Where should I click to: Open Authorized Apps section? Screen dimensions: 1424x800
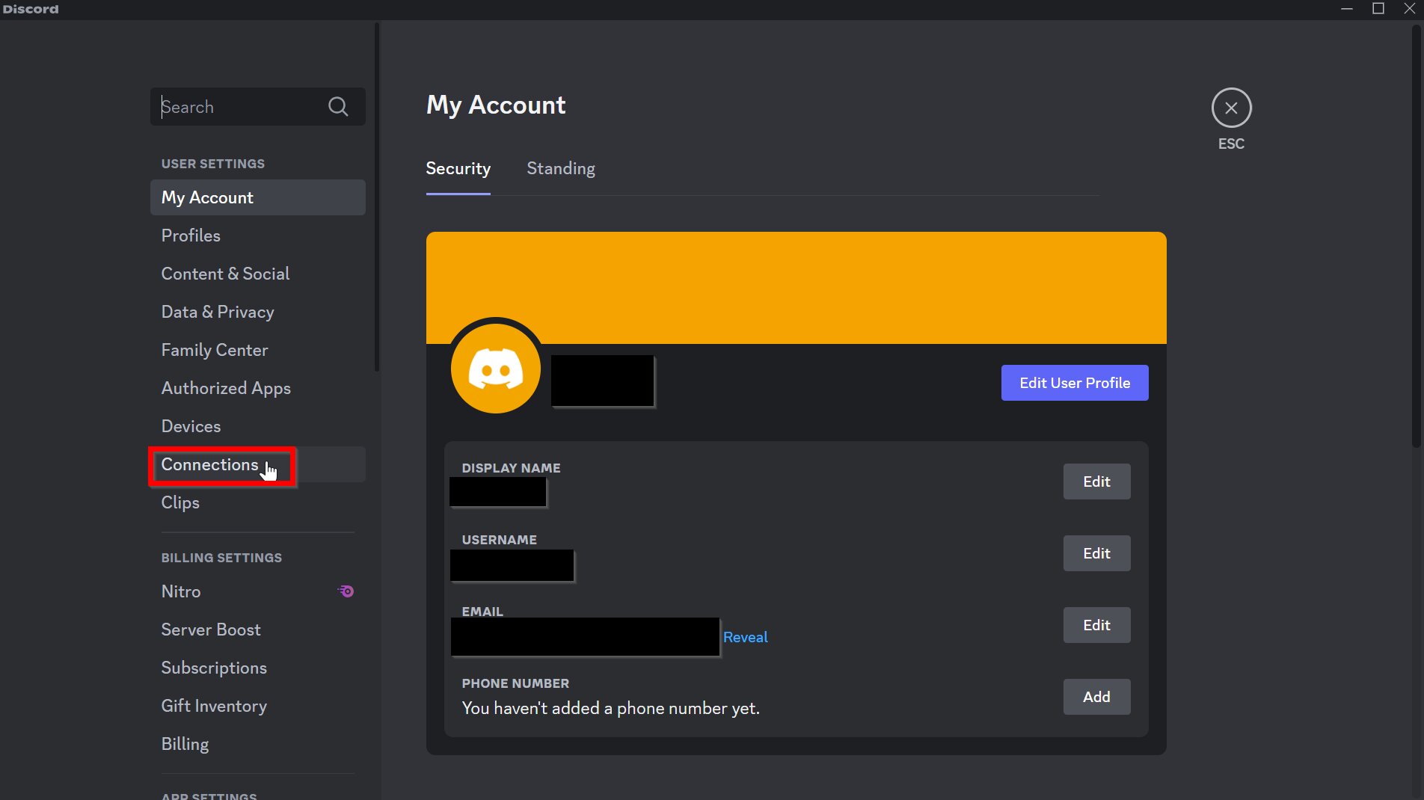coord(226,388)
